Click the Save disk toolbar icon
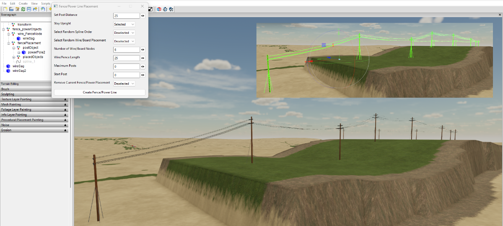503x226 pixels. pyautogui.click(x=29, y=9)
